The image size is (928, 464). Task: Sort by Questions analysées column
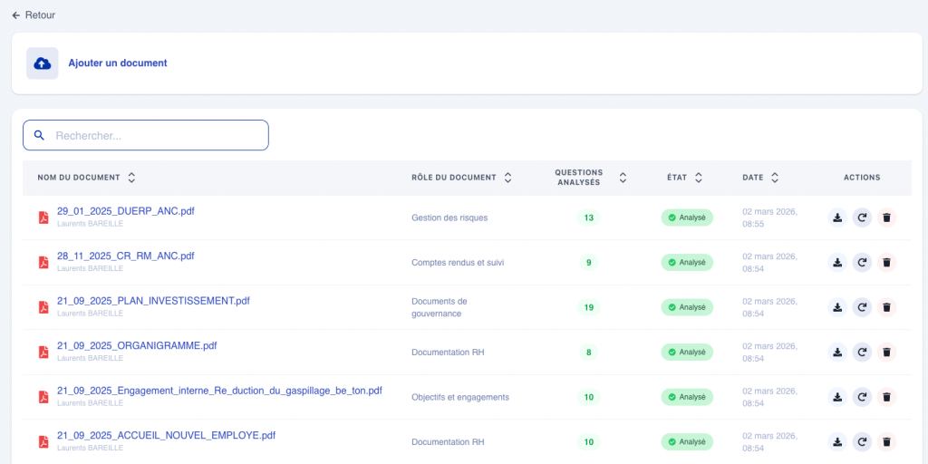tap(623, 178)
